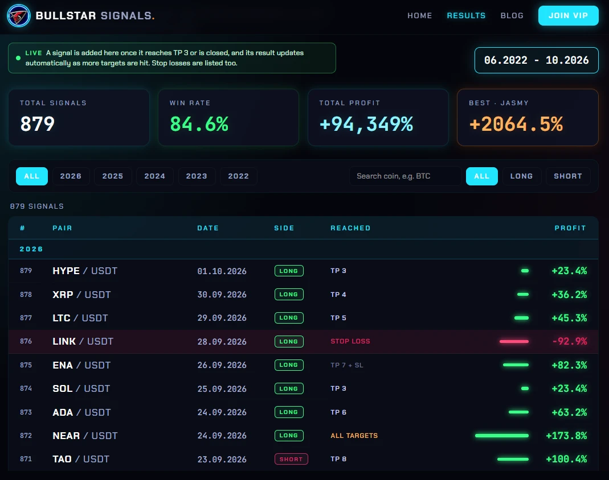Select the ADA / USDT pair

coord(81,412)
